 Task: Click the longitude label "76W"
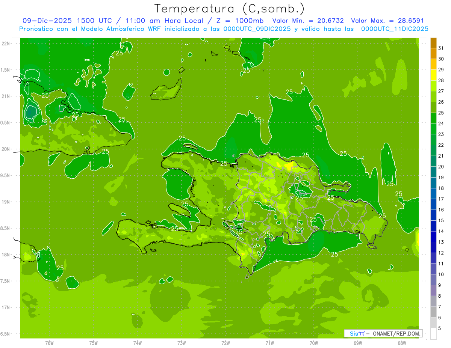click(x=49, y=343)
